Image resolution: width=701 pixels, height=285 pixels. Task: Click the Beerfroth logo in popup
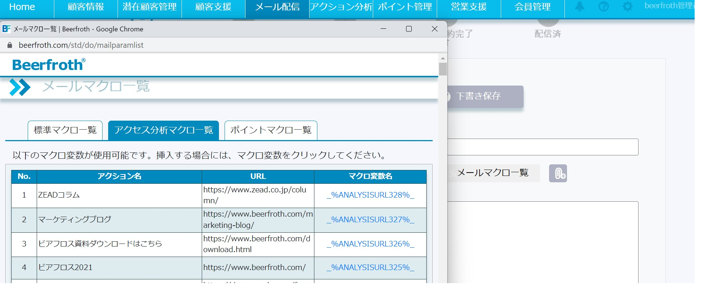(49, 65)
